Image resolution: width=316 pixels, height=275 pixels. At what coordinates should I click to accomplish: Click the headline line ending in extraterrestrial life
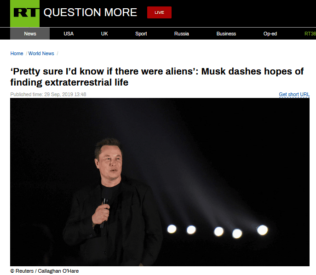pyautogui.click(x=69, y=82)
